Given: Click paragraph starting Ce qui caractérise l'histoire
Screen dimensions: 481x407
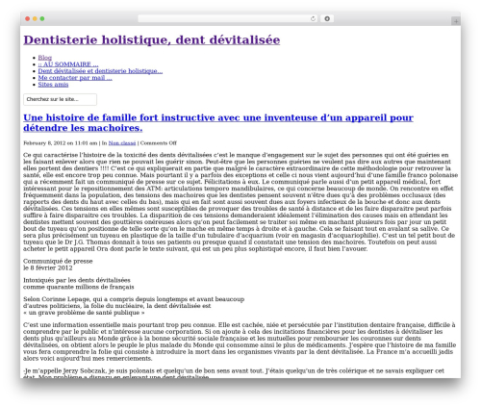Looking at the screenshot, I should [240, 202].
